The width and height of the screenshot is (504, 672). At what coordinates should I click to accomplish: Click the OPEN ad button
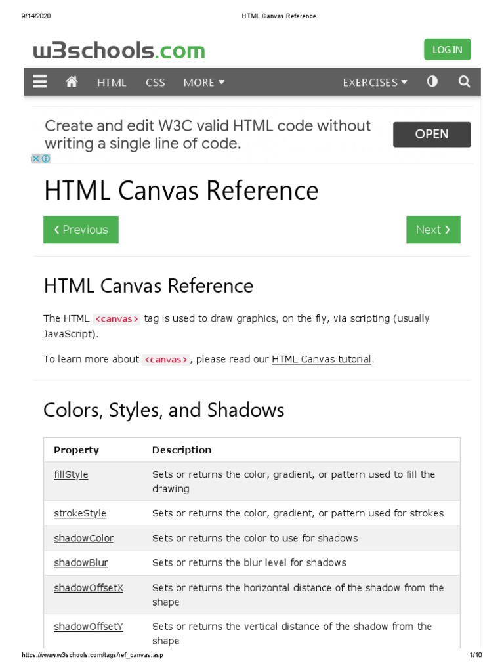click(x=432, y=135)
